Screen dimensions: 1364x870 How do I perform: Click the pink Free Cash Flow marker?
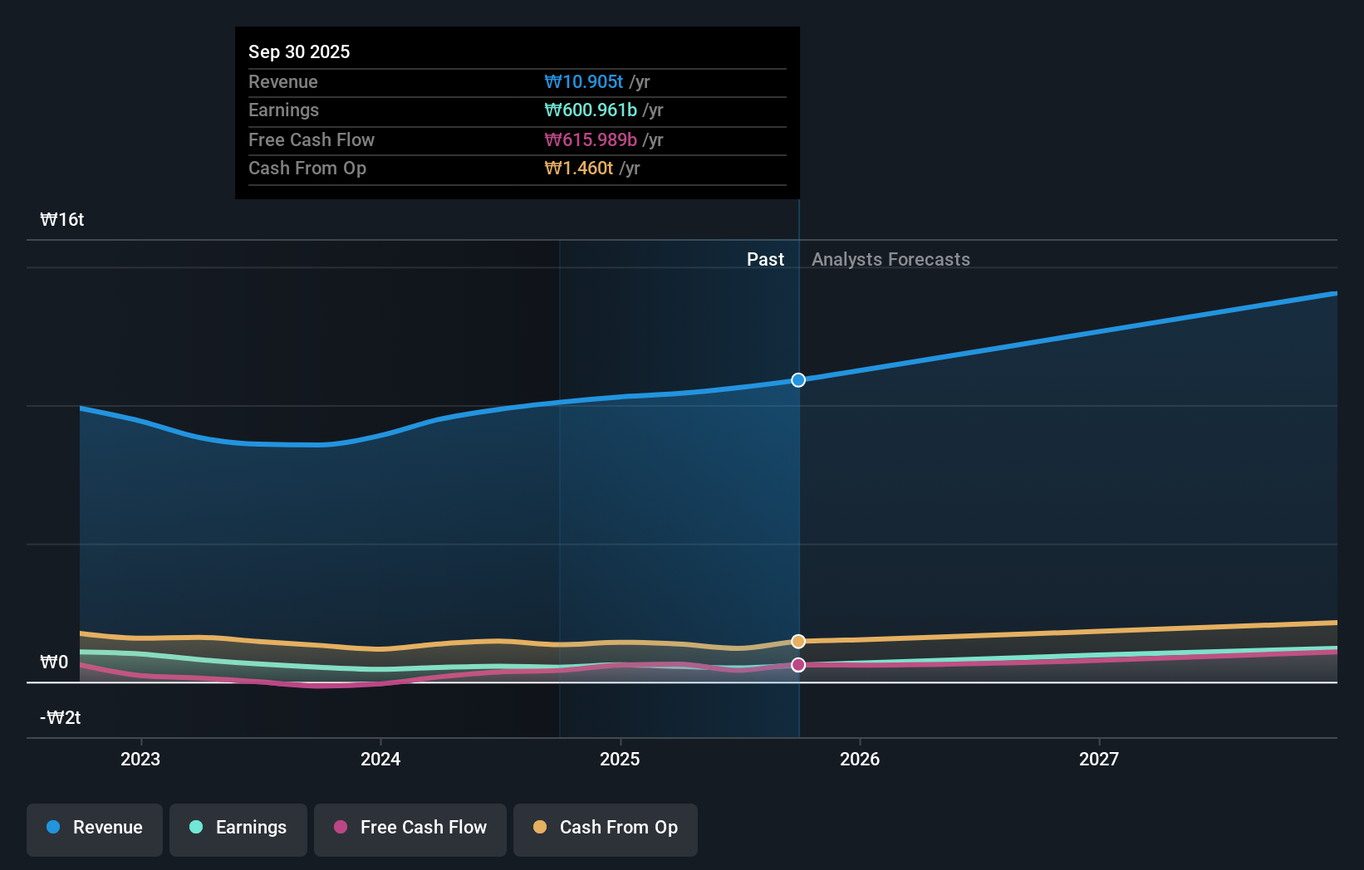pyautogui.click(x=798, y=664)
